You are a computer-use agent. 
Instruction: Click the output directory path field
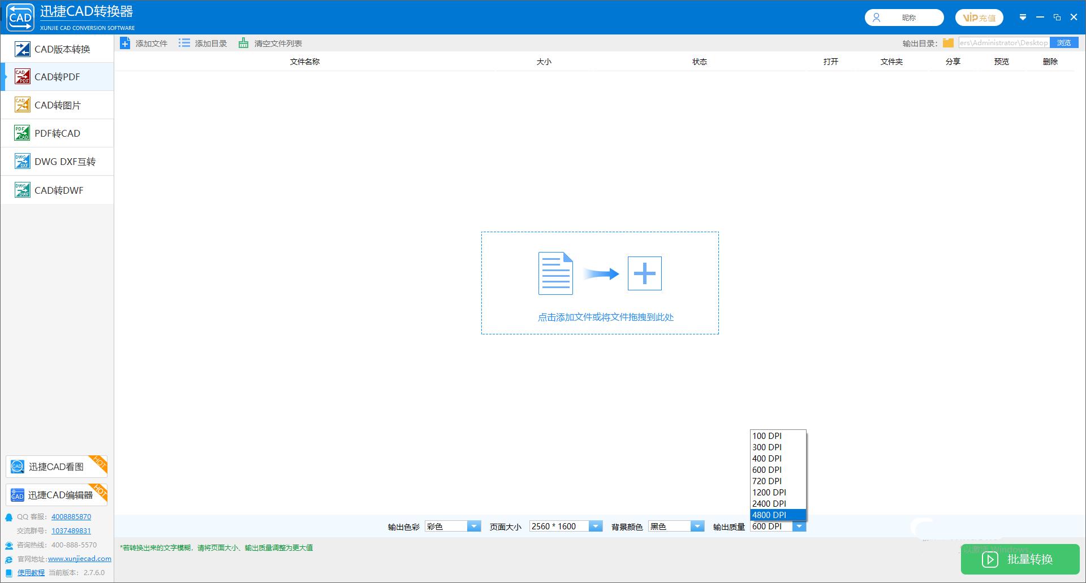click(x=1003, y=43)
